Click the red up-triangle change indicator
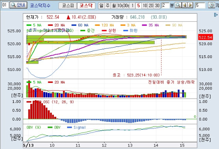Viewport: 219px width, 149px height. coord(68,17)
